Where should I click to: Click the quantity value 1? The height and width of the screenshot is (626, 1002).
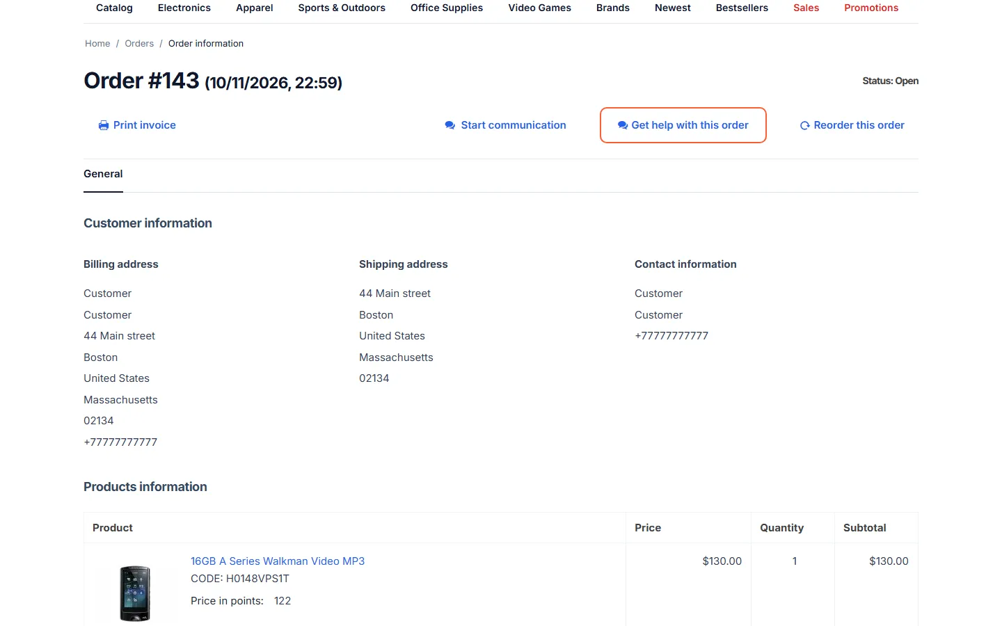coord(794,561)
